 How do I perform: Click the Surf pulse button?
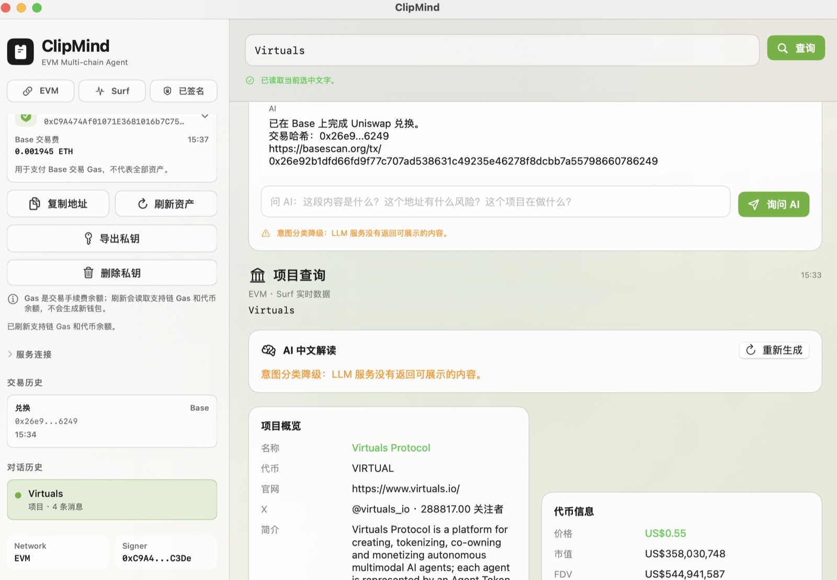pos(112,91)
